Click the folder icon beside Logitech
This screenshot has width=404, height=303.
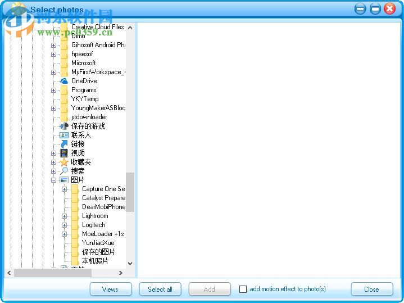click(75, 225)
